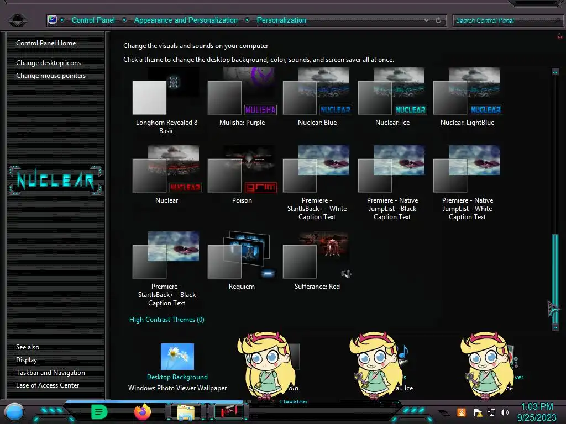The height and width of the screenshot is (424, 566).
Task: Click Personalization breadcrumb
Action: pos(281,20)
